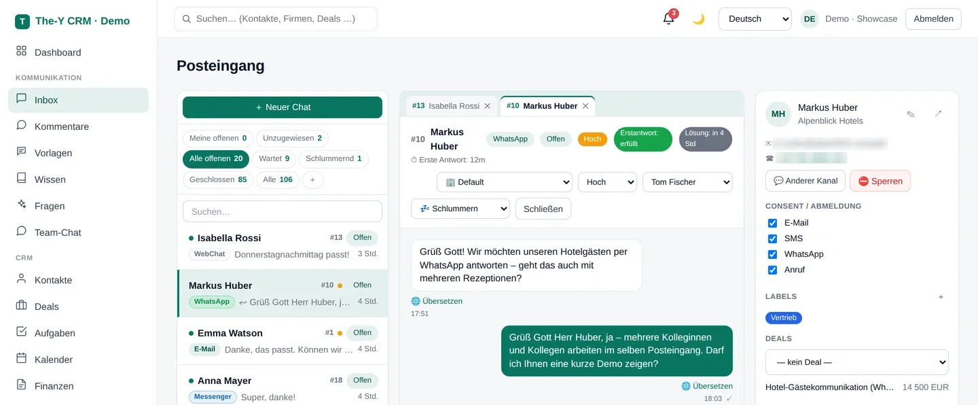Open Isabella Rossi conversation in list
Viewport: 978px width, 405px height.
[283, 246]
